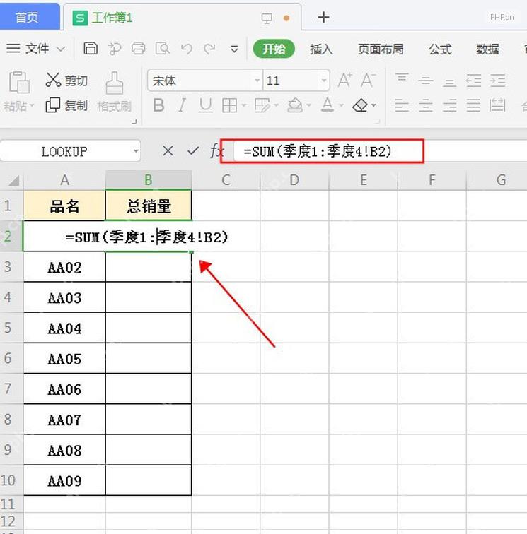Switch to the 插入 ribbon tab

coord(321,49)
